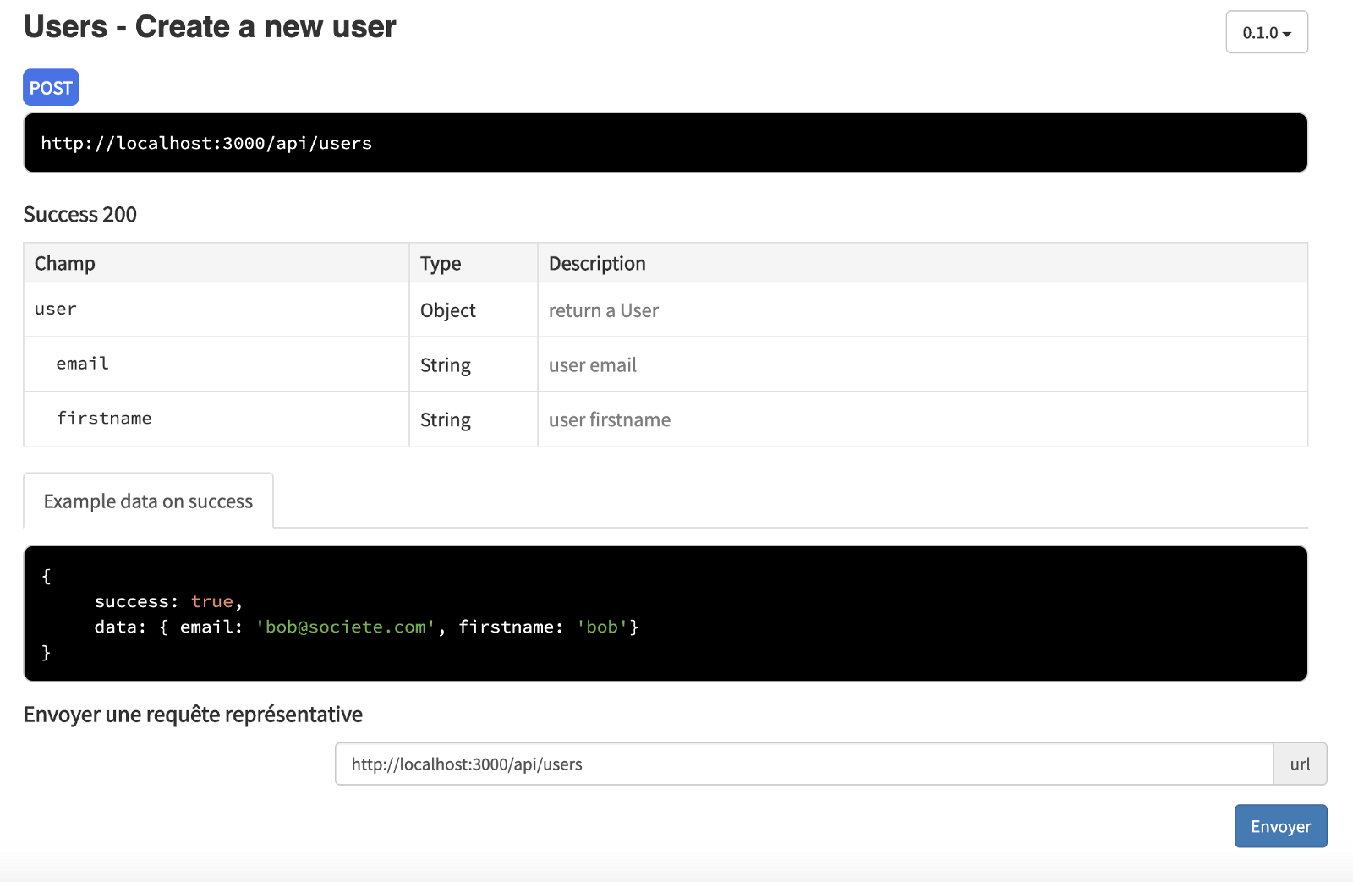
Task: Click the 'user email' description
Action: coord(593,364)
